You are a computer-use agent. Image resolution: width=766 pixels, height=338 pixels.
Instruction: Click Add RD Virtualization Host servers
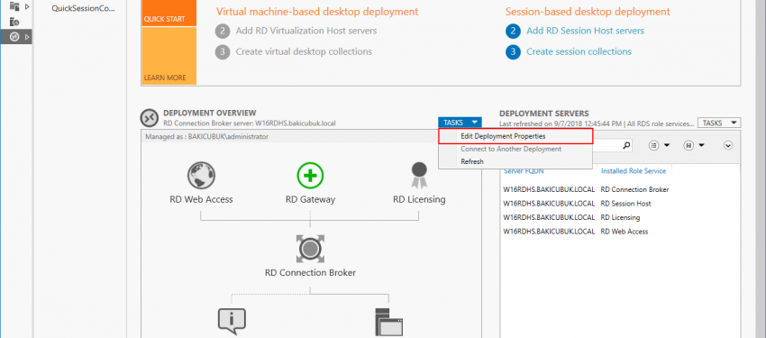[306, 31]
